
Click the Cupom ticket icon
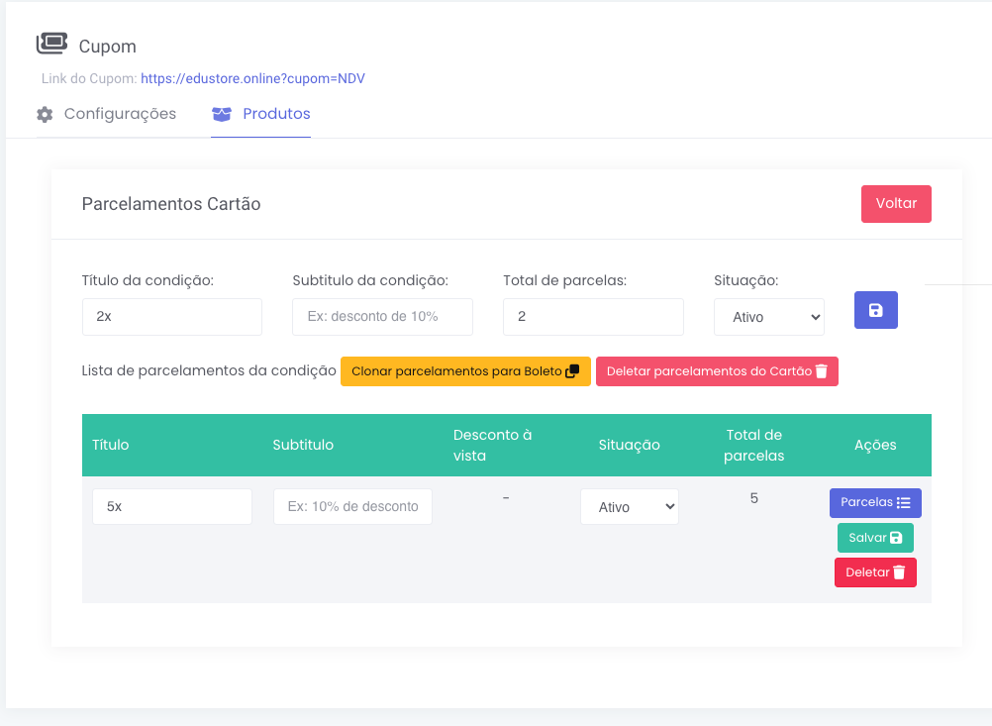click(51, 44)
